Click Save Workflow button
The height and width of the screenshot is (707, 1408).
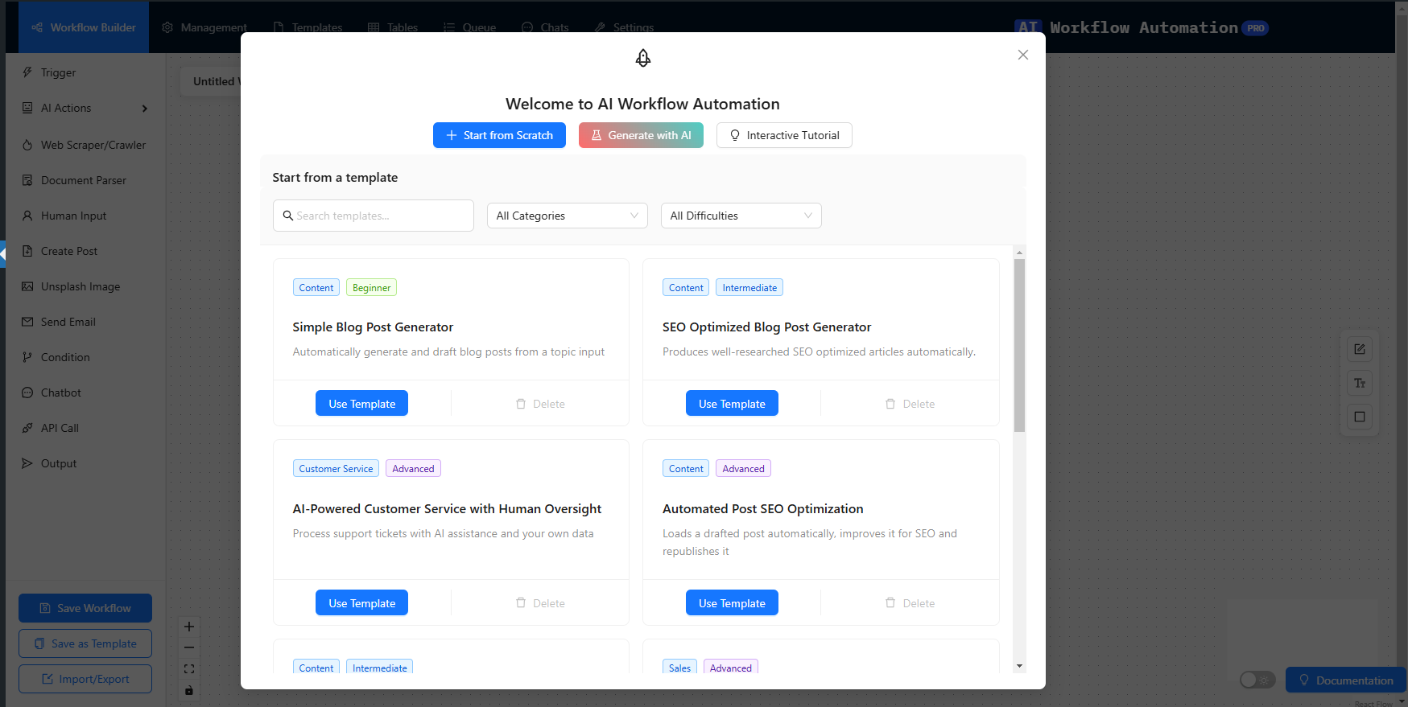85,608
